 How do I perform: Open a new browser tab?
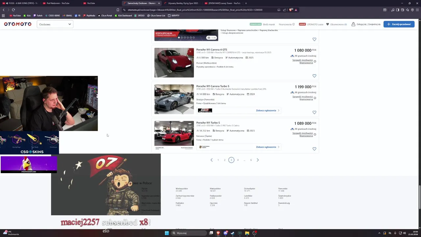[246, 3]
